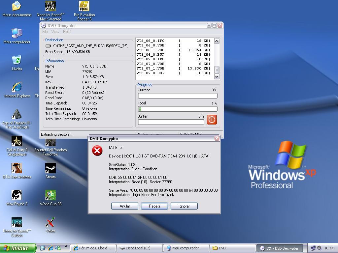Minimize the DVD Decrypter main window
This screenshot has height=253, width=338.
[209, 25]
